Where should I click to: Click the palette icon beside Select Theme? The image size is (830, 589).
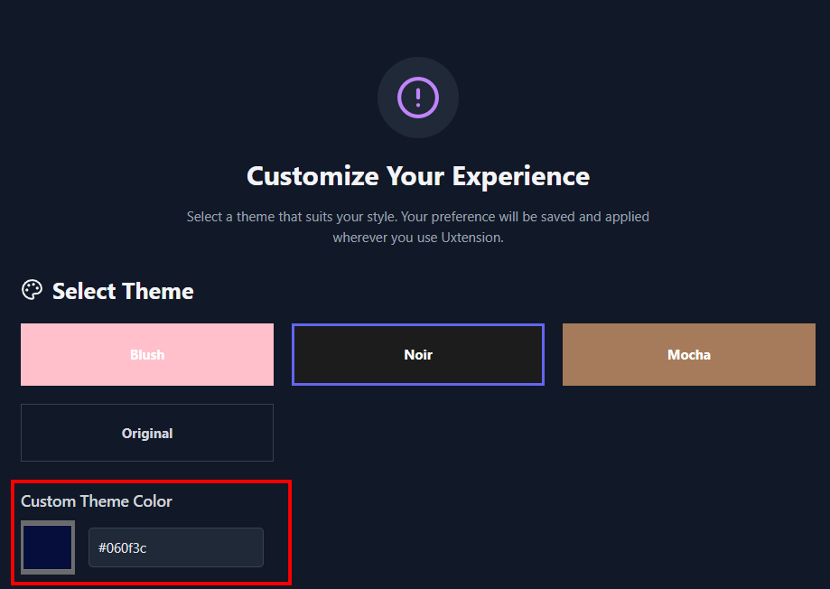pos(32,290)
